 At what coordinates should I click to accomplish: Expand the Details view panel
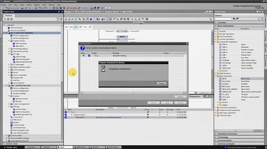pos(4,144)
